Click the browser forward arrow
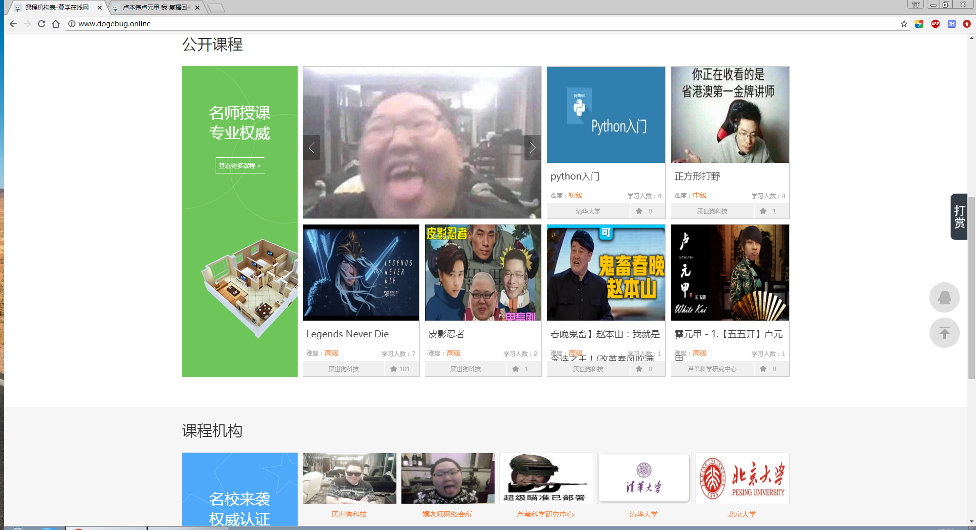Screen dimensions: 976x530 pos(27,24)
